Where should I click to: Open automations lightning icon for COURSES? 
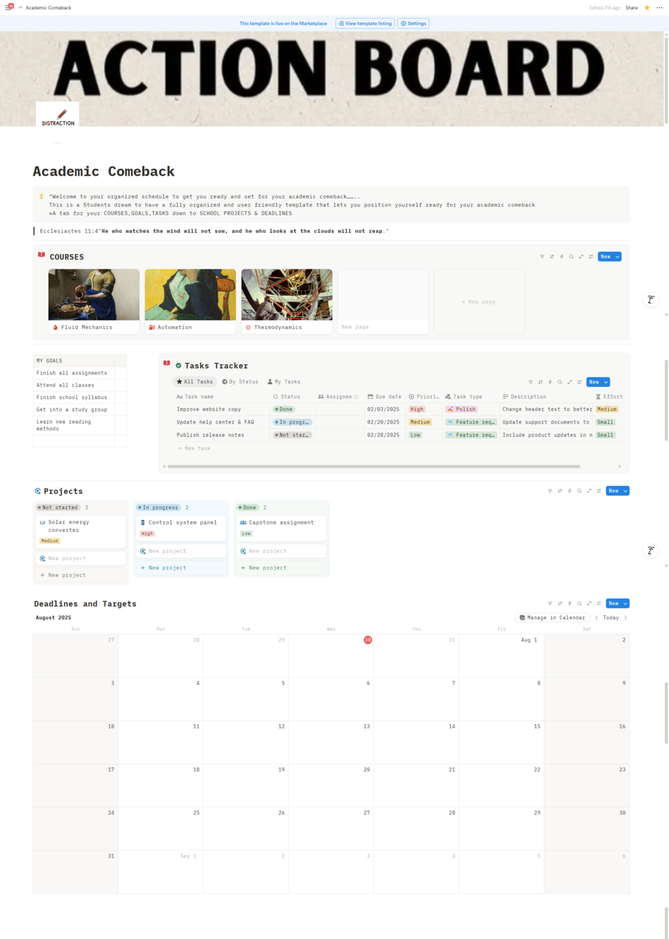click(561, 256)
